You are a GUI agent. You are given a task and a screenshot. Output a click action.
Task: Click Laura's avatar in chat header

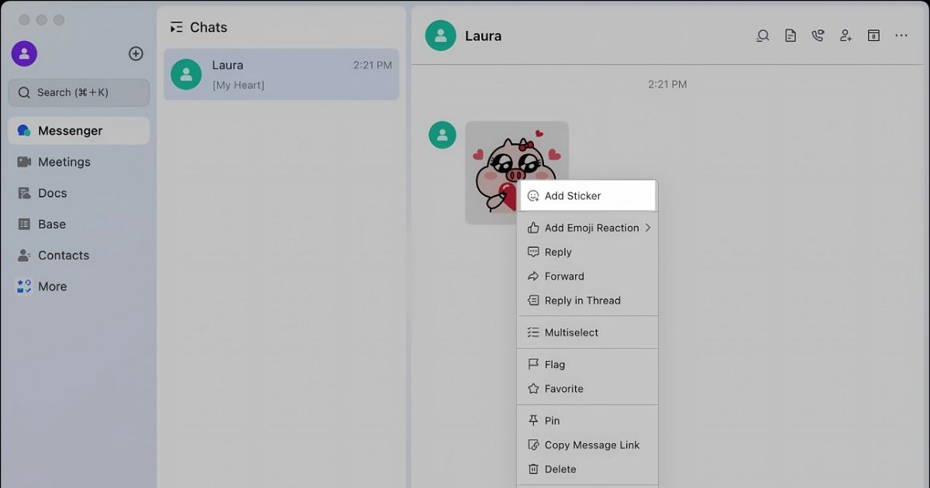[440, 36]
